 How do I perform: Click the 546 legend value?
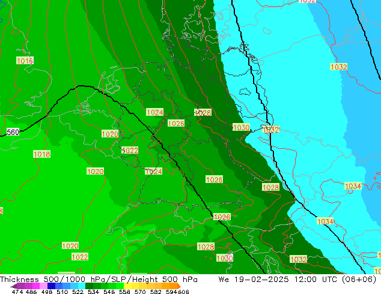(x=109, y=292)
